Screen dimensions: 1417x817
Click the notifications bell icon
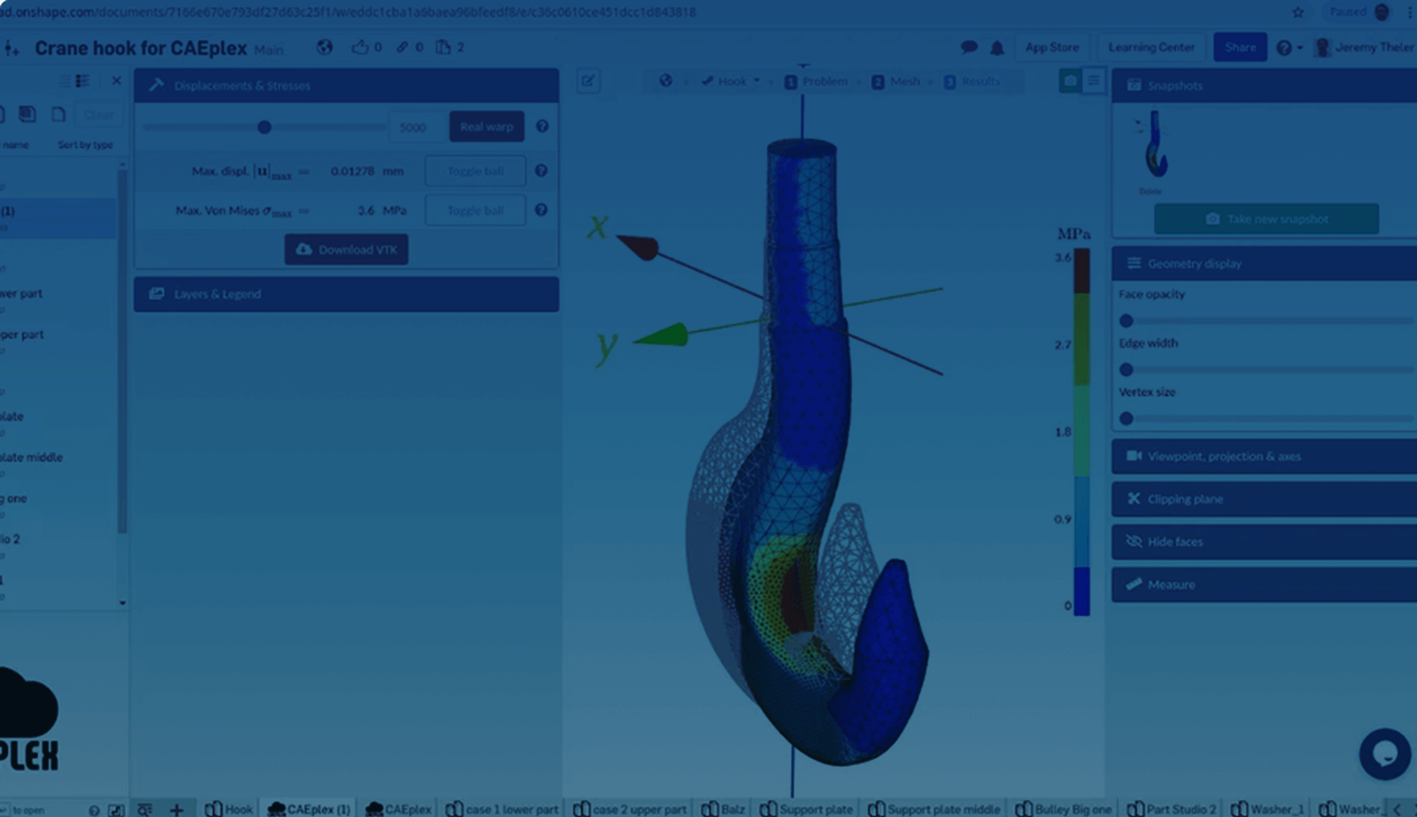click(x=997, y=48)
